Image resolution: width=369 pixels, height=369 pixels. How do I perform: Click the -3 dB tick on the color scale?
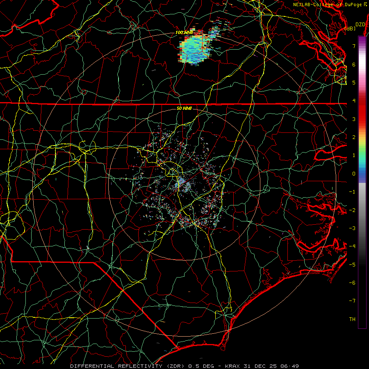[x=352, y=228]
